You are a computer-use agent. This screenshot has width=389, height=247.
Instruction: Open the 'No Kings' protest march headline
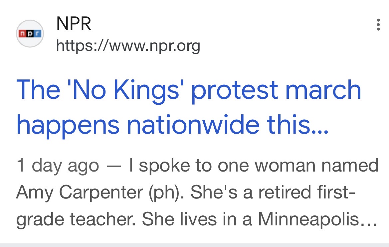click(188, 90)
